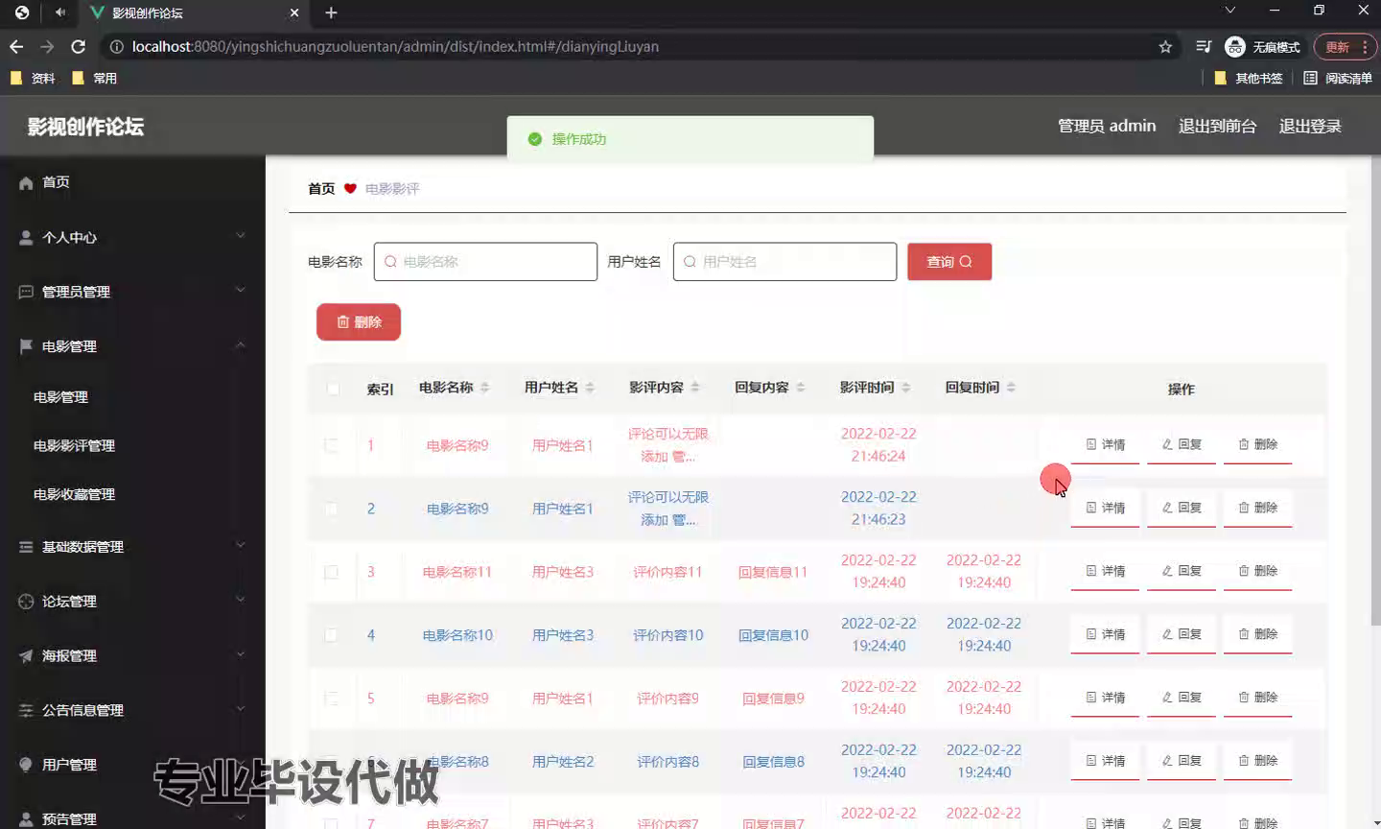Sort by 回复时间 column arrows
The image size is (1381, 829).
point(1011,388)
